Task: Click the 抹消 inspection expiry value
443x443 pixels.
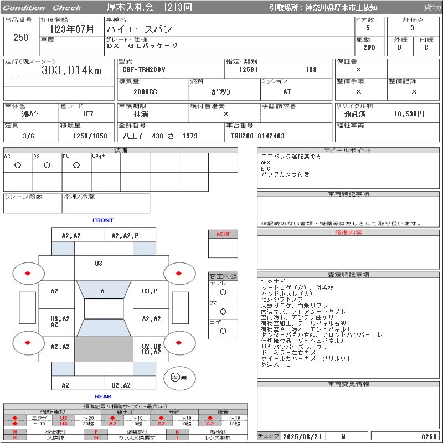Action: point(141,114)
